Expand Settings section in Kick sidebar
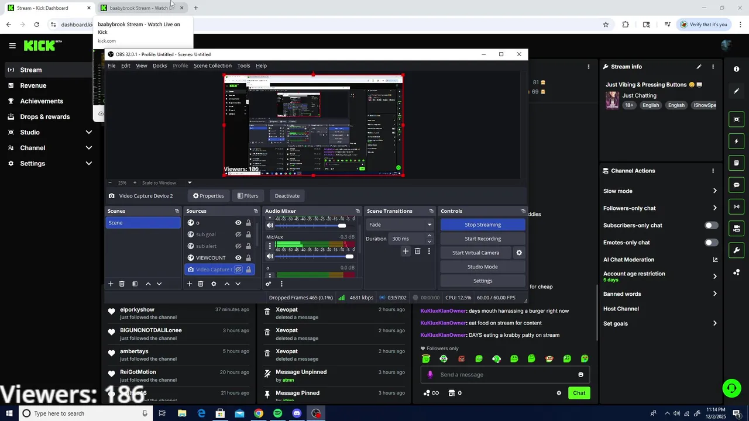 [89, 164]
